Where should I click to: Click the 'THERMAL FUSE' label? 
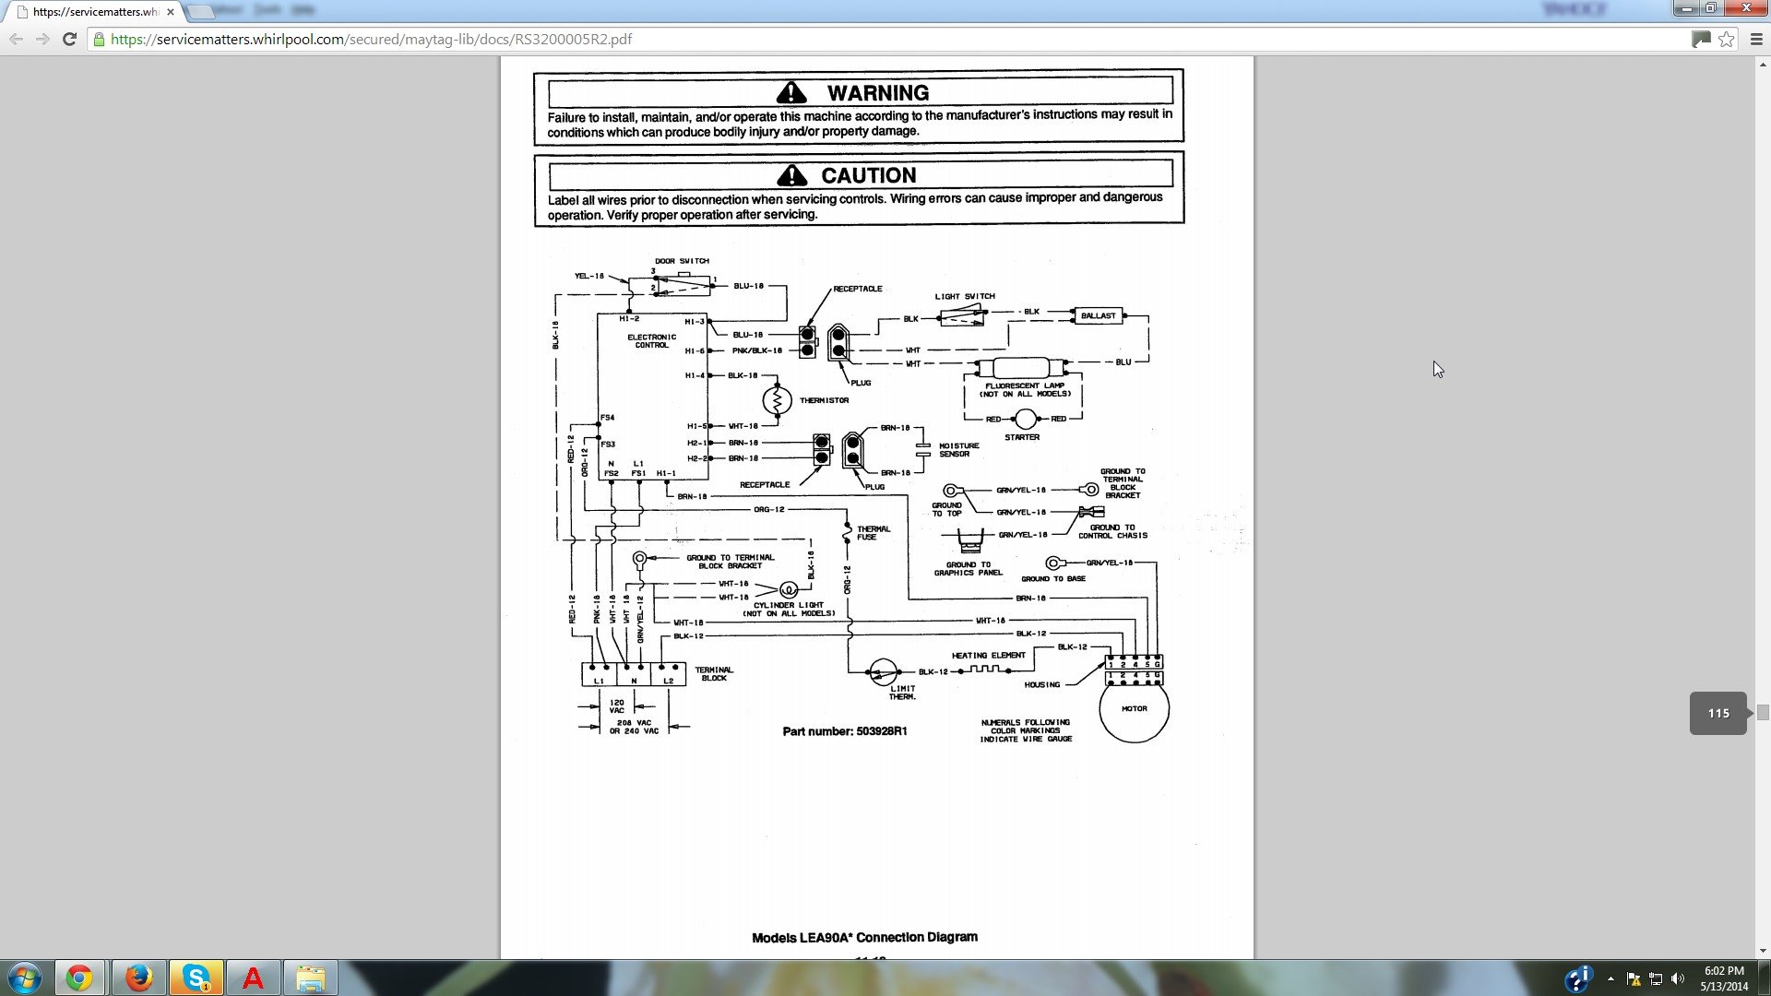tap(874, 533)
